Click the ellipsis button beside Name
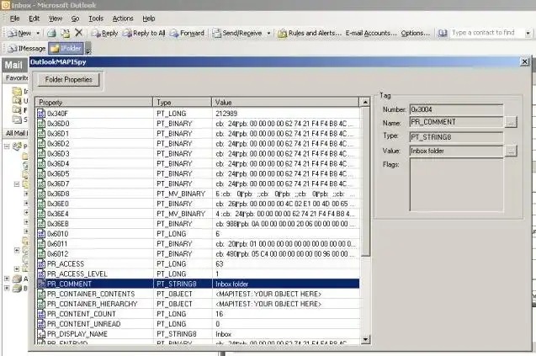The height and width of the screenshot is (356, 536). (x=511, y=122)
